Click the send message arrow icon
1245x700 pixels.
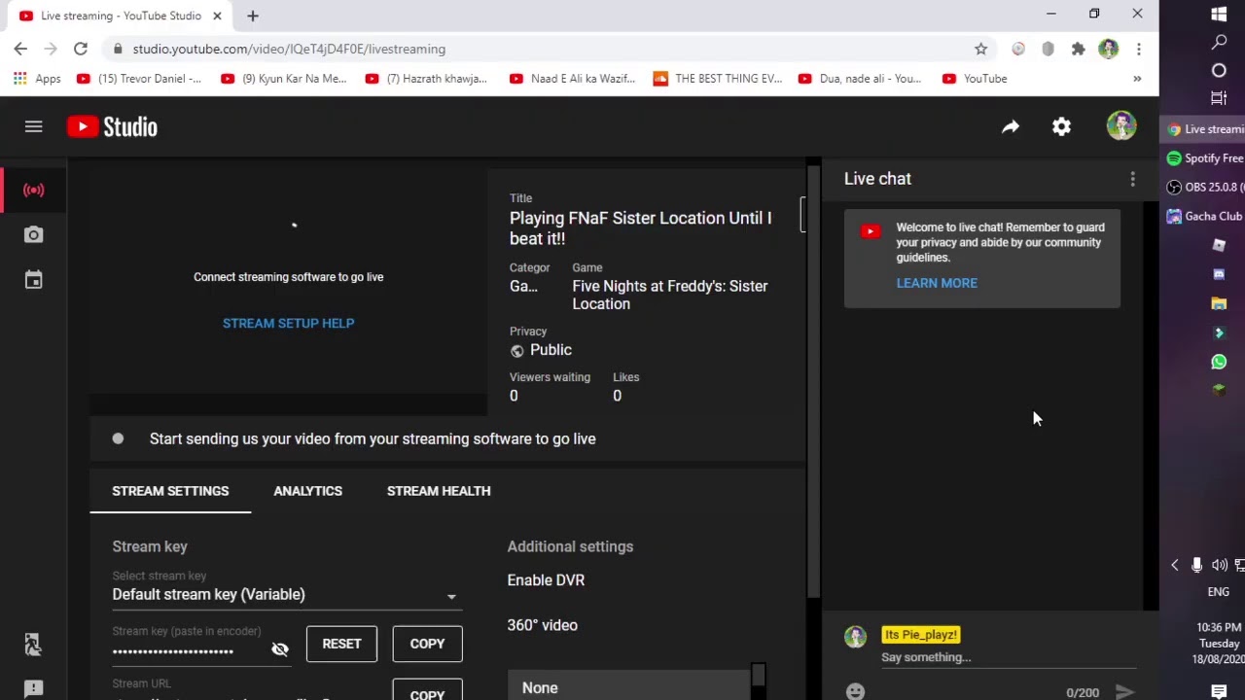click(x=1124, y=691)
